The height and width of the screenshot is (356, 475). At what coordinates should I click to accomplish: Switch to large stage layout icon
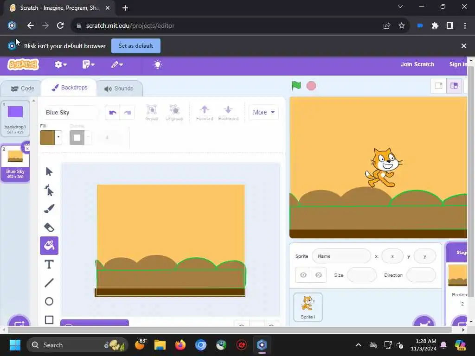pyautogui.click(x=454, y=86)
